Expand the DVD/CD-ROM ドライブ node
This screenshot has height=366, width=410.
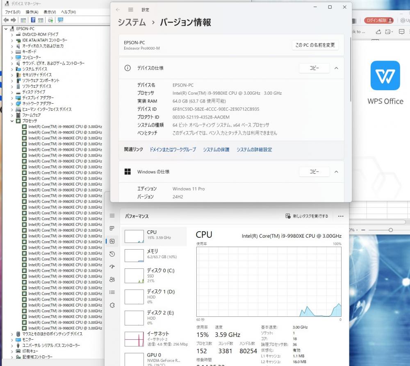point(12,34)
